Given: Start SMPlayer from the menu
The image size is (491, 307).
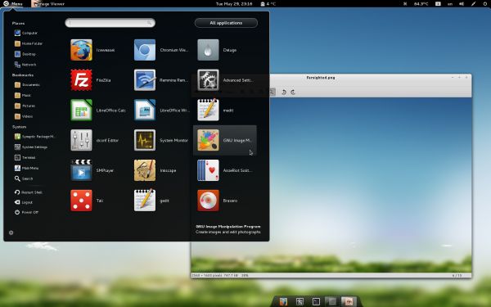Looking at the screenshot, I should tap(81, 170).
